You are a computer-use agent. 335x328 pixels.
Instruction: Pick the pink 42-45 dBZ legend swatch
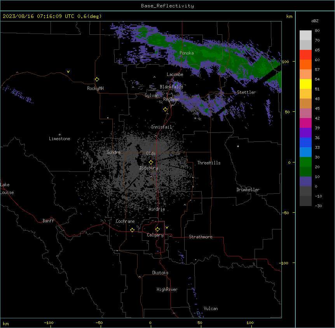coord(305,113)
